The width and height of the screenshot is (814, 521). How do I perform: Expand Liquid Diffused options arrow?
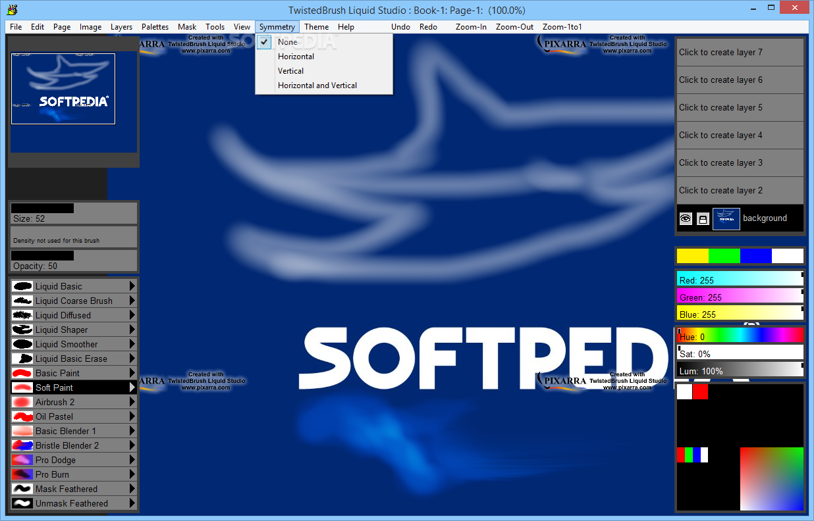132,315
